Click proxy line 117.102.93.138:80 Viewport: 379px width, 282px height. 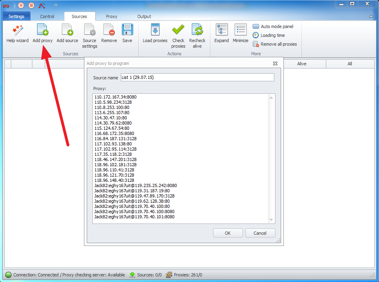[x=113, y=144]
